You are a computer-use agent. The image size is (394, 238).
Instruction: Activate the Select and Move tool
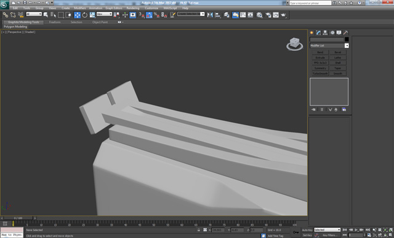[77, 15]
